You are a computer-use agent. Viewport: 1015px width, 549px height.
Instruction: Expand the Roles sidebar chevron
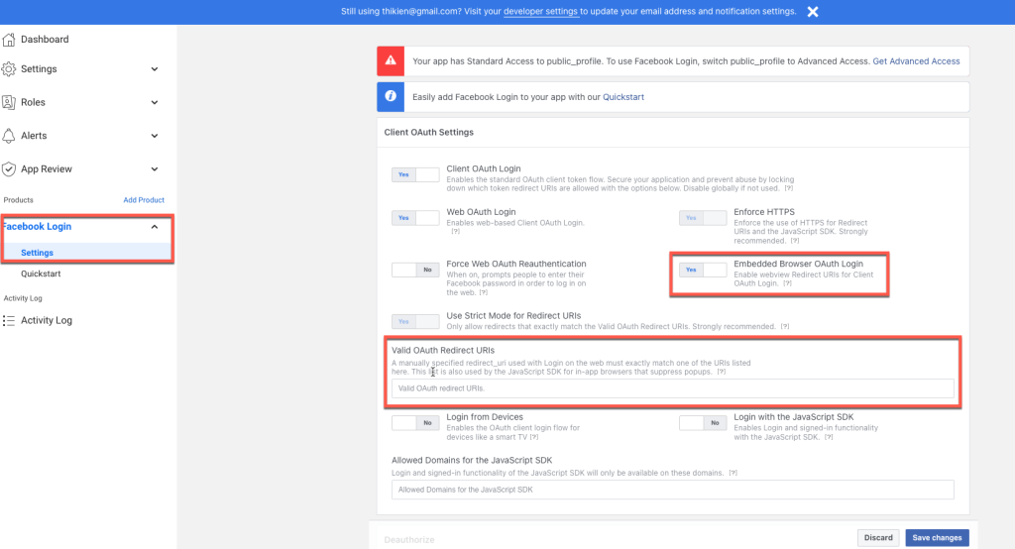[154, 102]
